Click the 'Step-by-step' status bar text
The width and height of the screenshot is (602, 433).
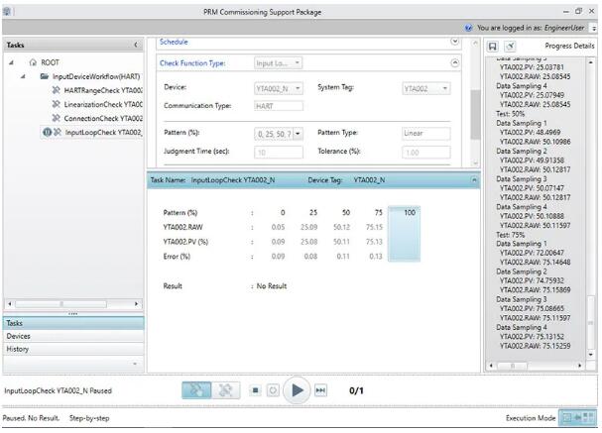(89, 418)
